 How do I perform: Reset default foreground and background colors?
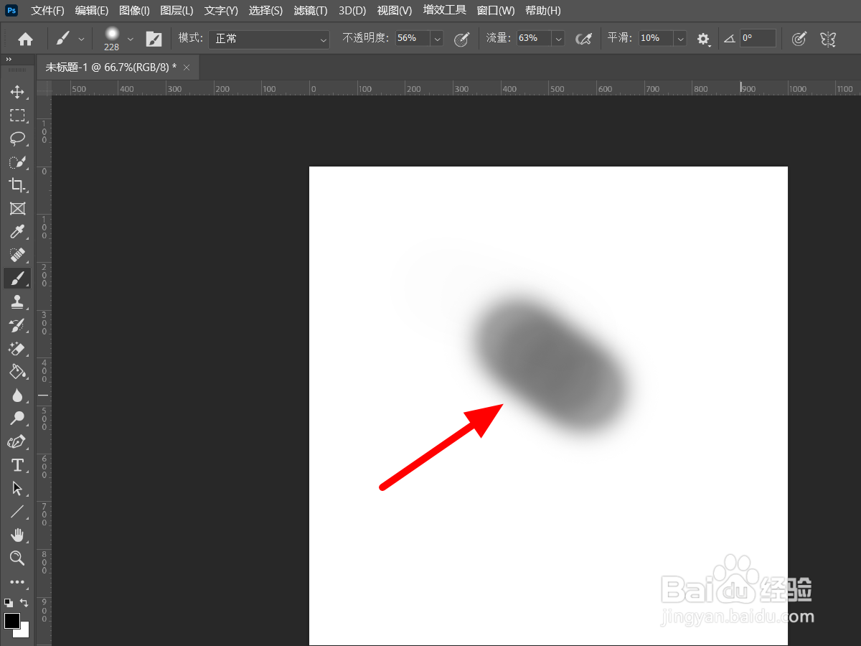coord(8,603)
